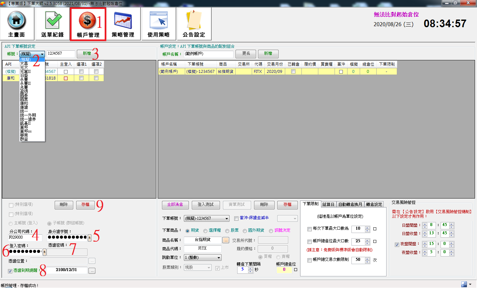Open the 主畫面 home icon
The width and height of the screenshot is (477, 288).
tap(17, 24)
